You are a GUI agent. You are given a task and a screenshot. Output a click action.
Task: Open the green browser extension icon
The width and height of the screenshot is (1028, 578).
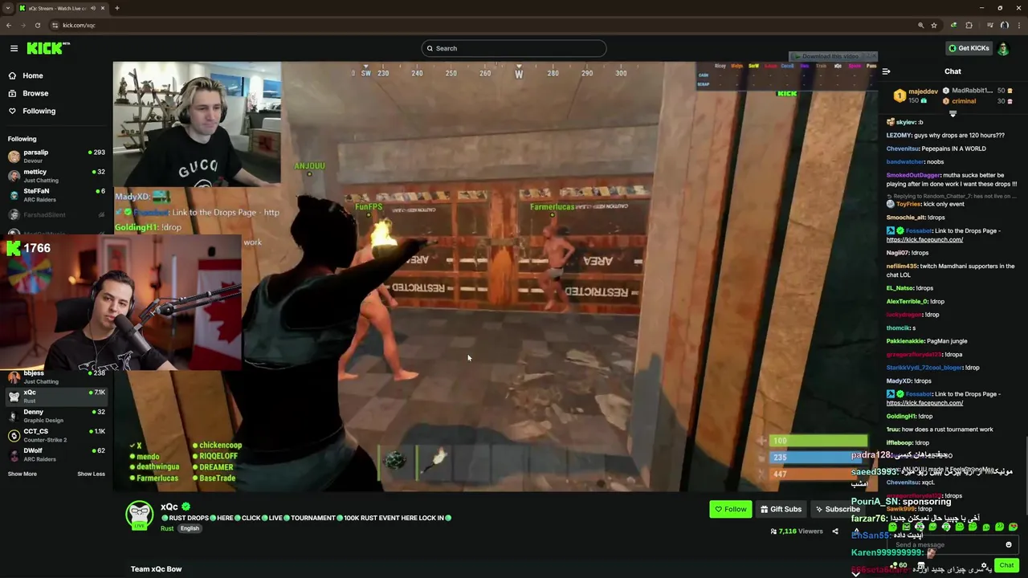[953, 25]
